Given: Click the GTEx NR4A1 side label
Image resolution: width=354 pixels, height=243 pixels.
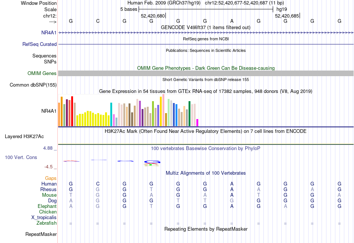Looking at the screenshot, I should (49, 111).
